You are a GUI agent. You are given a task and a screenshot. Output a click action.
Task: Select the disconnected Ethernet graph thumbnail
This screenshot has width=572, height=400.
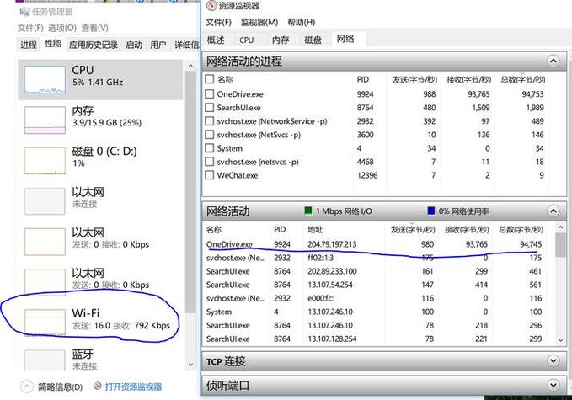click(45, 201)
